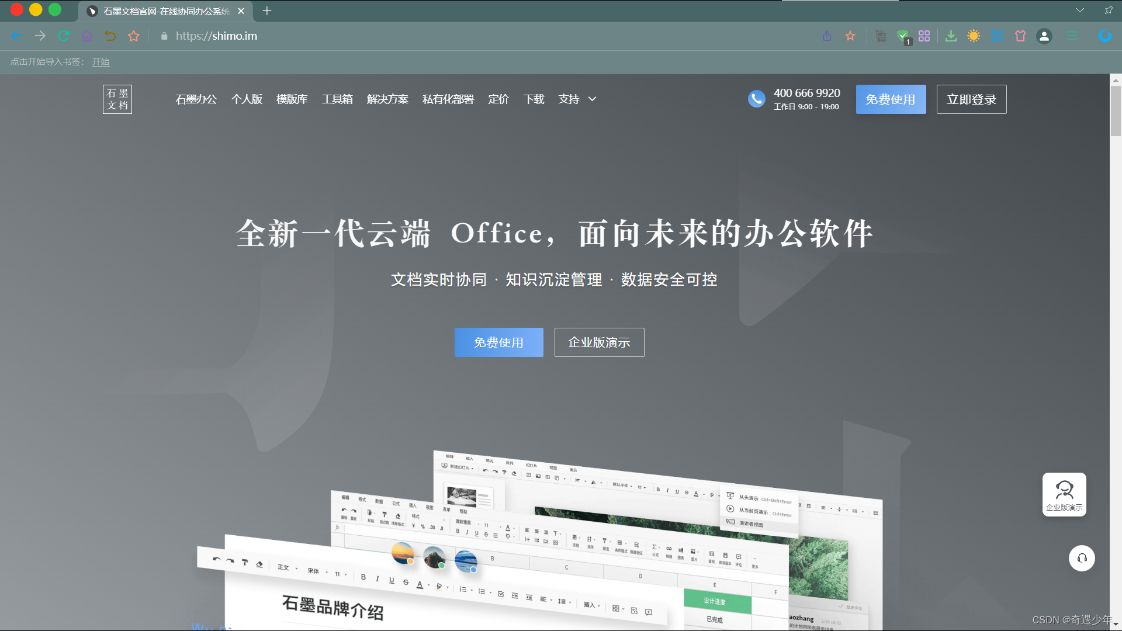This screenshot has width=1122, height=631.
Task: Open 私有化部署 in the nav menu
Action: 448,99
